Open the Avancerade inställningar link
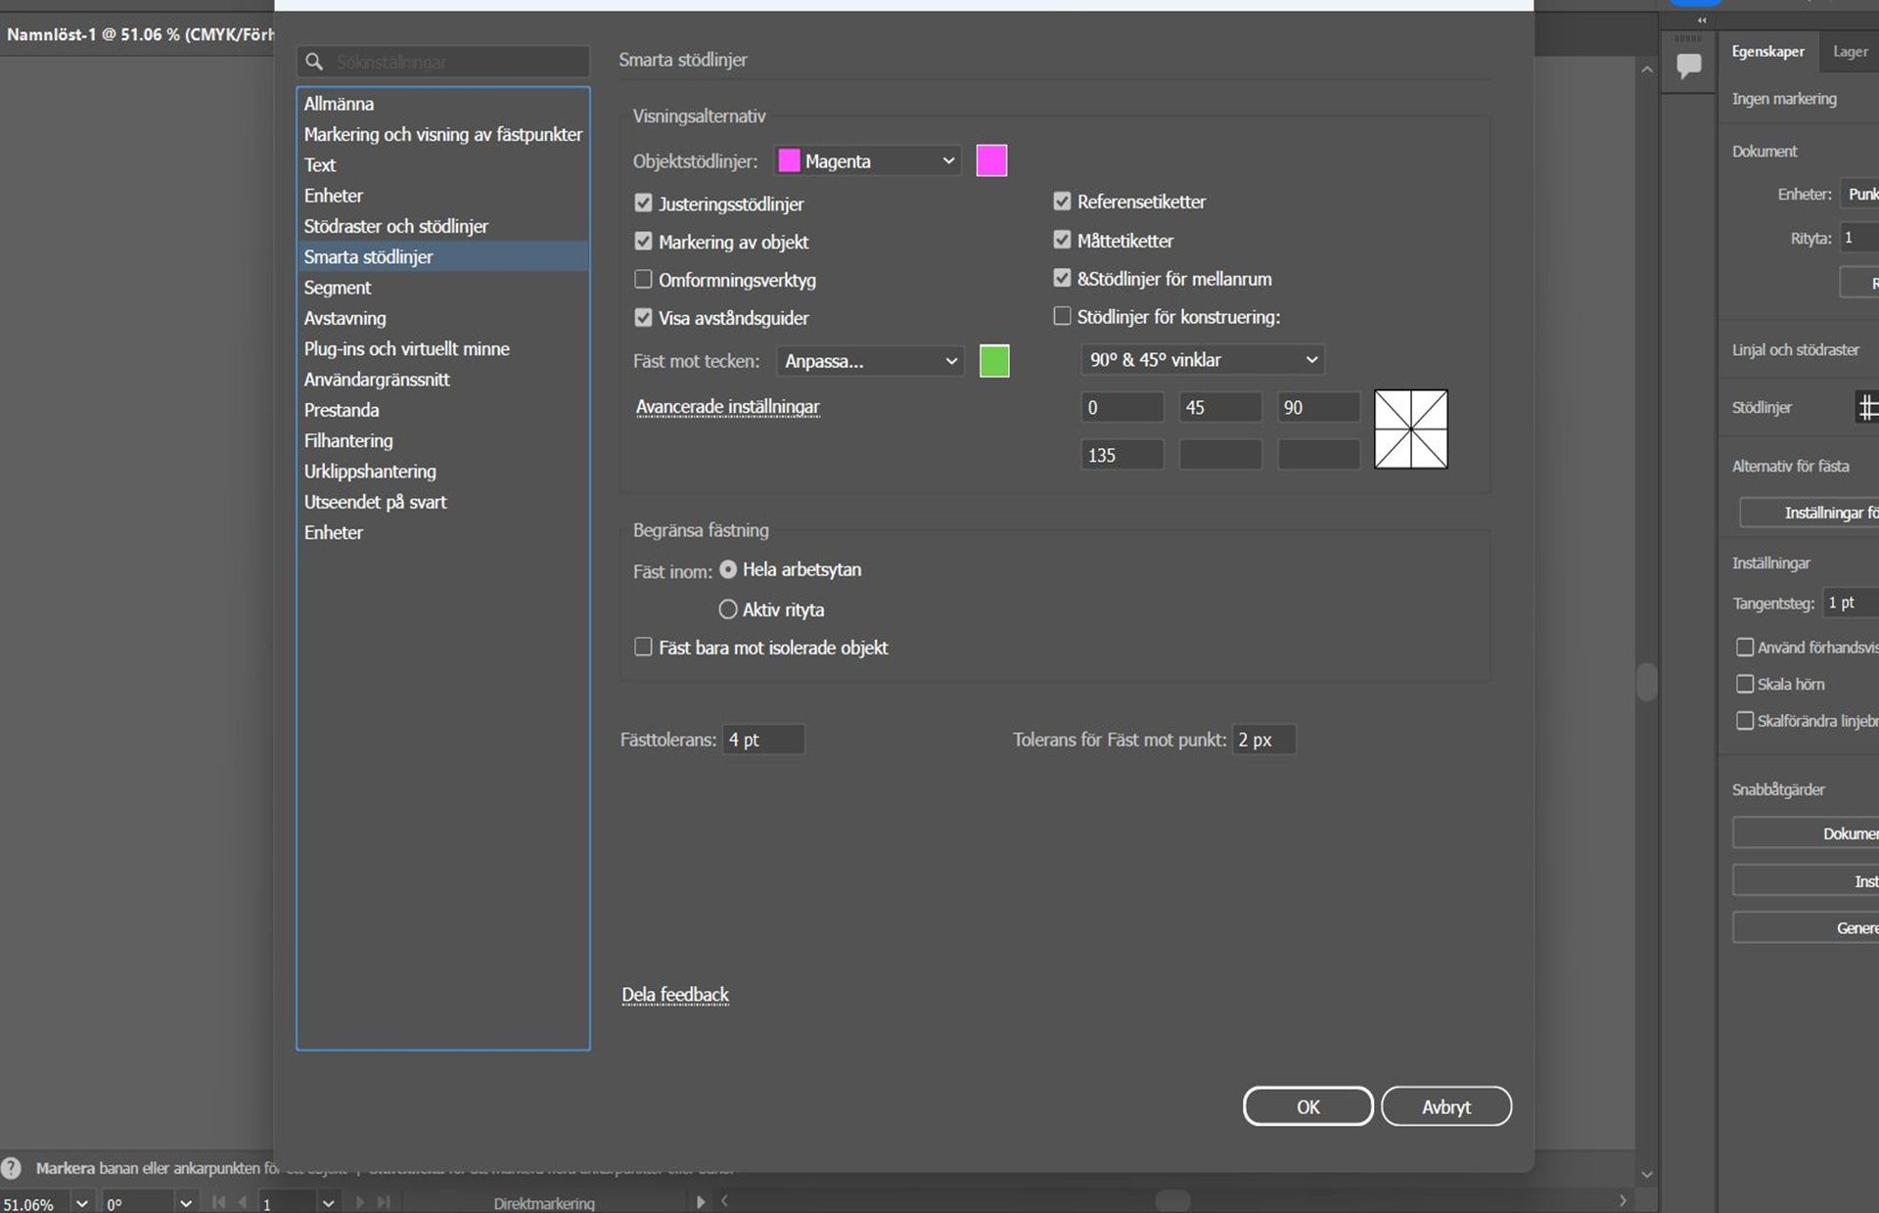 coord(727,407)
